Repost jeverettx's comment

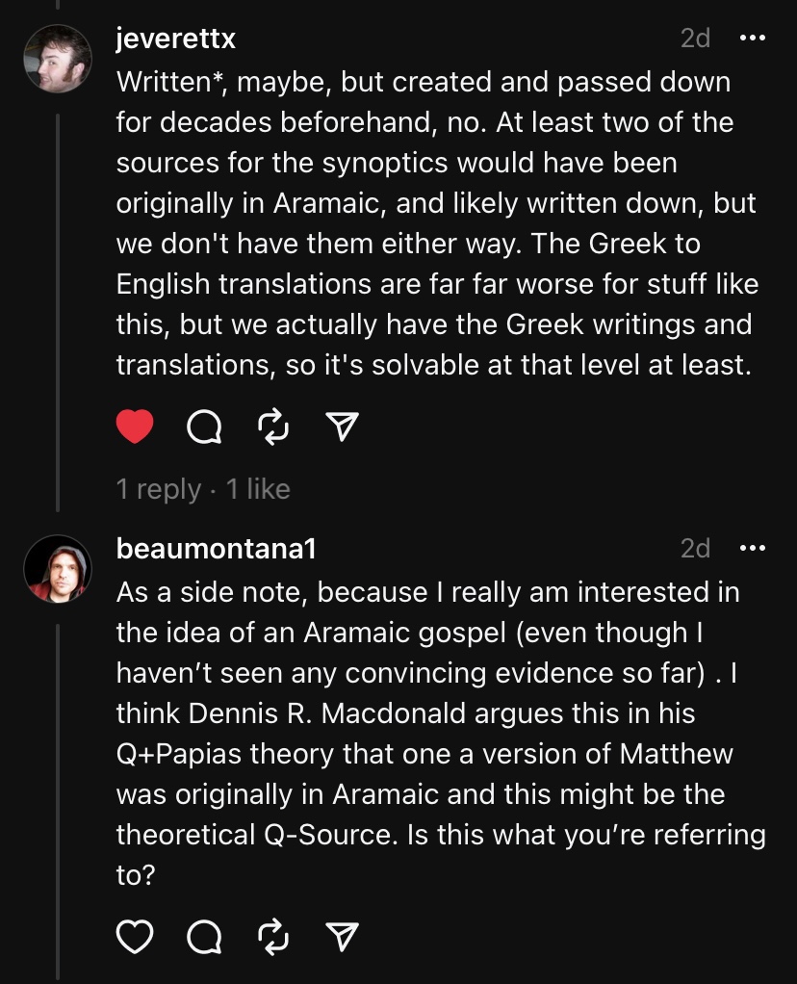[x=272, y=427]
